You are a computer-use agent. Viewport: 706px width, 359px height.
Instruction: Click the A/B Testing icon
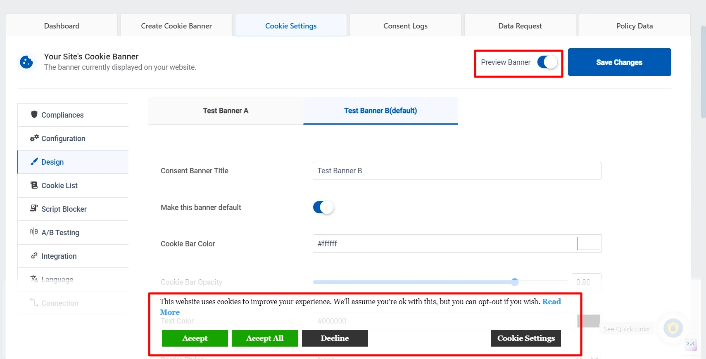(x=34, y=232)
